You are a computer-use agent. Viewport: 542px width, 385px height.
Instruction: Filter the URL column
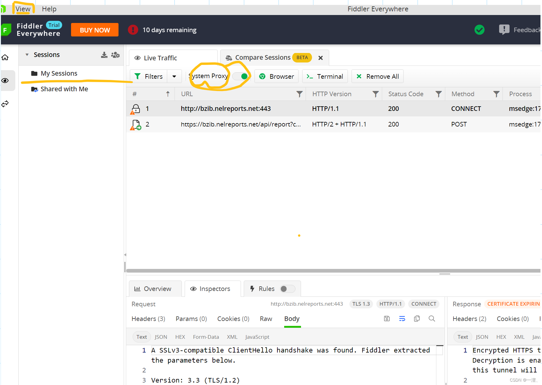pyautogui.click(x=299, y=94)
